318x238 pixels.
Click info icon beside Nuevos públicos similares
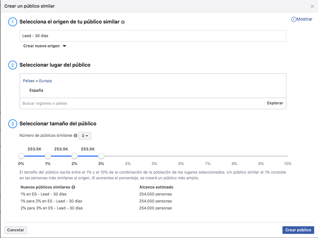pos(73,187)
